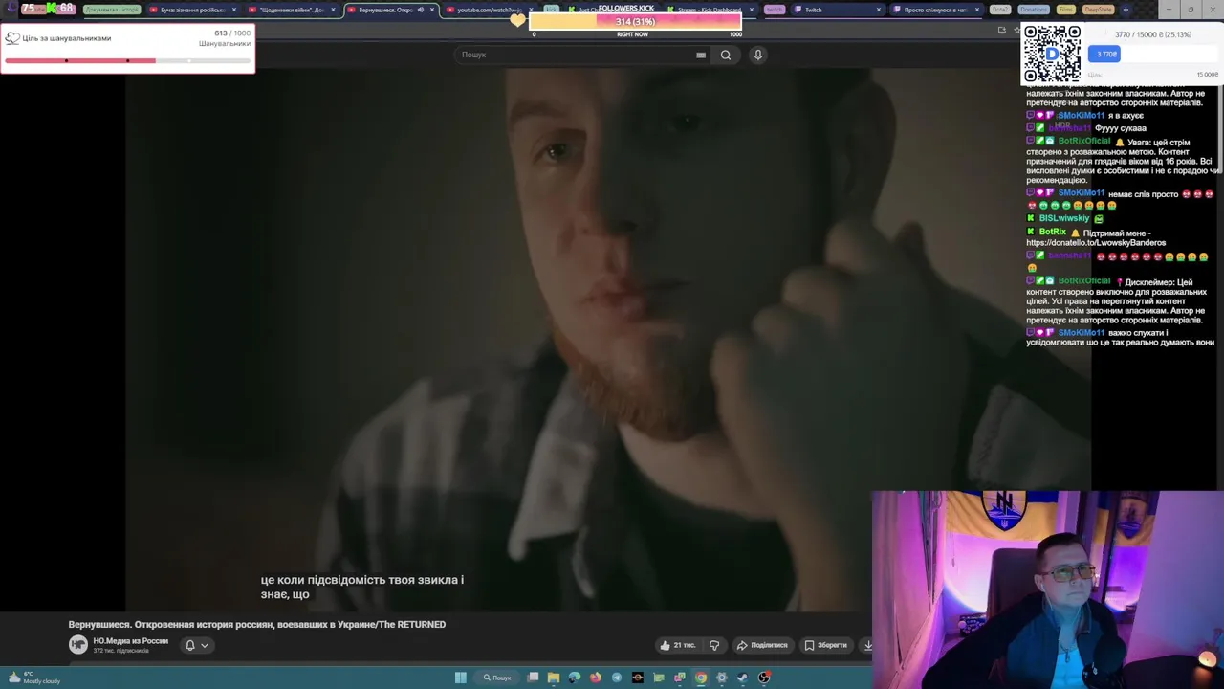The image size is (1224, 689).
Task: Open a new browser tab with plus
Action: [1126, 10]
